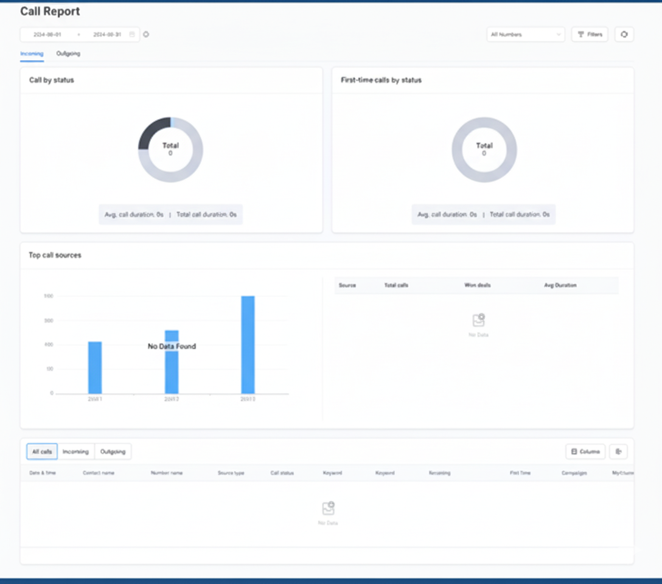The height and width of the screenshot is (584, 662).
Task: Click the export icon next to Columns button
Action: click(618, 451)
